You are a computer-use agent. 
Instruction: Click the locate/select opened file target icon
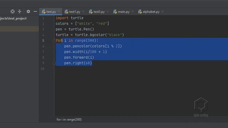pos(12,11)
